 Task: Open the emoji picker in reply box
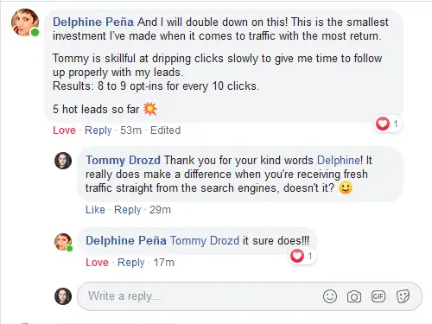click(330, 296)
